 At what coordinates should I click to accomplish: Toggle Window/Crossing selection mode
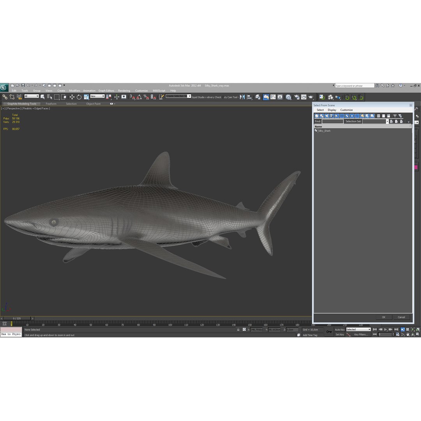pyautogui.click(x=64, y=97)
